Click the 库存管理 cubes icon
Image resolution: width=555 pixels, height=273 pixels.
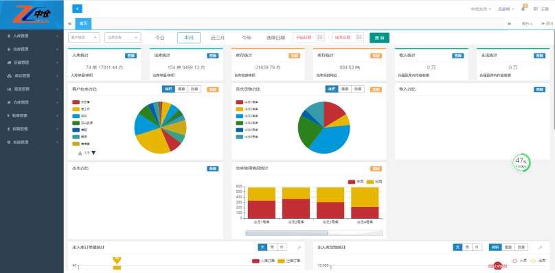click(9, 75)
